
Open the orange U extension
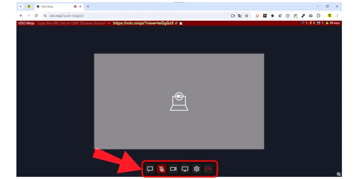click(x=257, y=16)
